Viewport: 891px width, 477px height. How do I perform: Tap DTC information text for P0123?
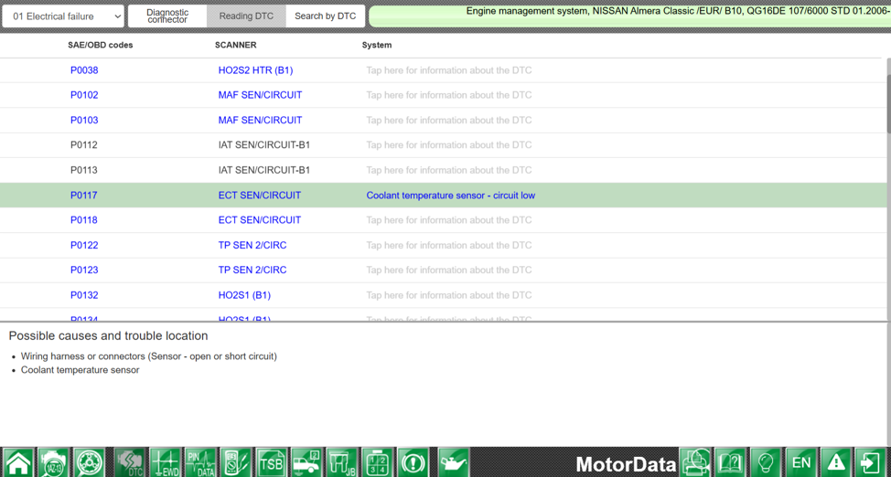coord(449,270)
